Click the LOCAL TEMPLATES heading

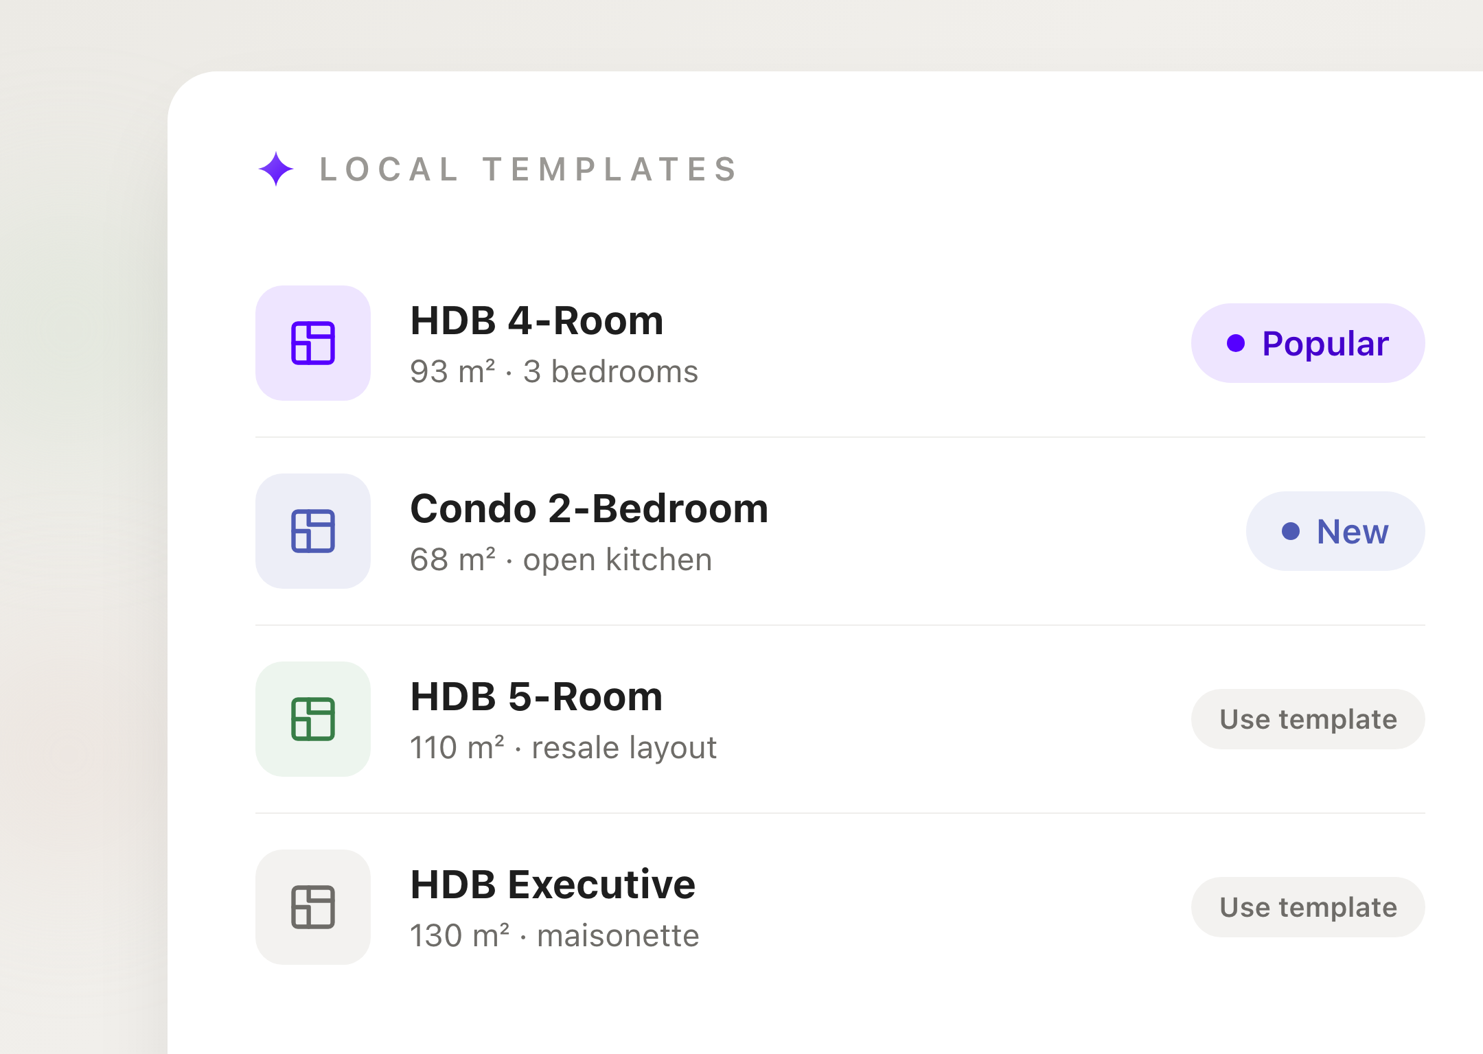[x=529, y=169]
